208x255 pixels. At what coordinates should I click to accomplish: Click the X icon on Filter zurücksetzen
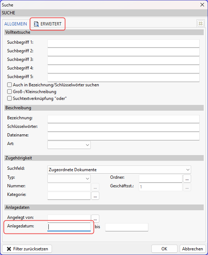tap(9, 249)
